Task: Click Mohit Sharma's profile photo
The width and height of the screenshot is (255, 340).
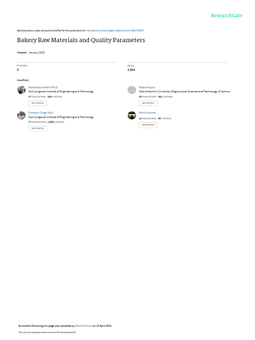Action: [x=131, y=115]
